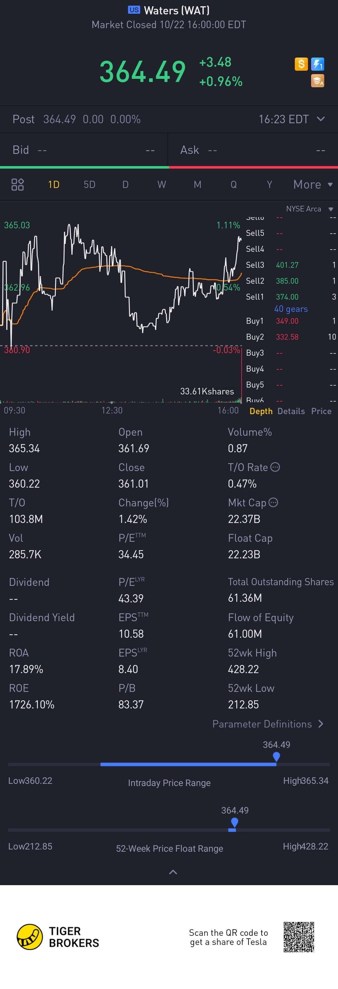Tap the T/O Rate info icon

pyautogui.click(x=275, y=467)
